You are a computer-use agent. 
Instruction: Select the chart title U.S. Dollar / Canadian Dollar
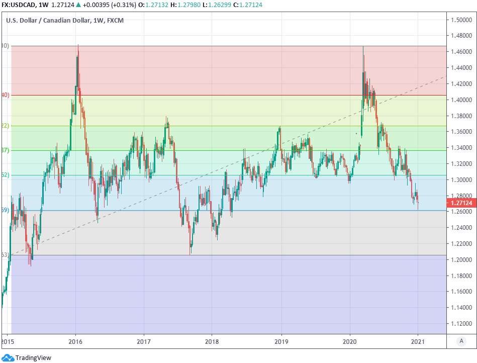pyautogui.click(x=48, y=21)
